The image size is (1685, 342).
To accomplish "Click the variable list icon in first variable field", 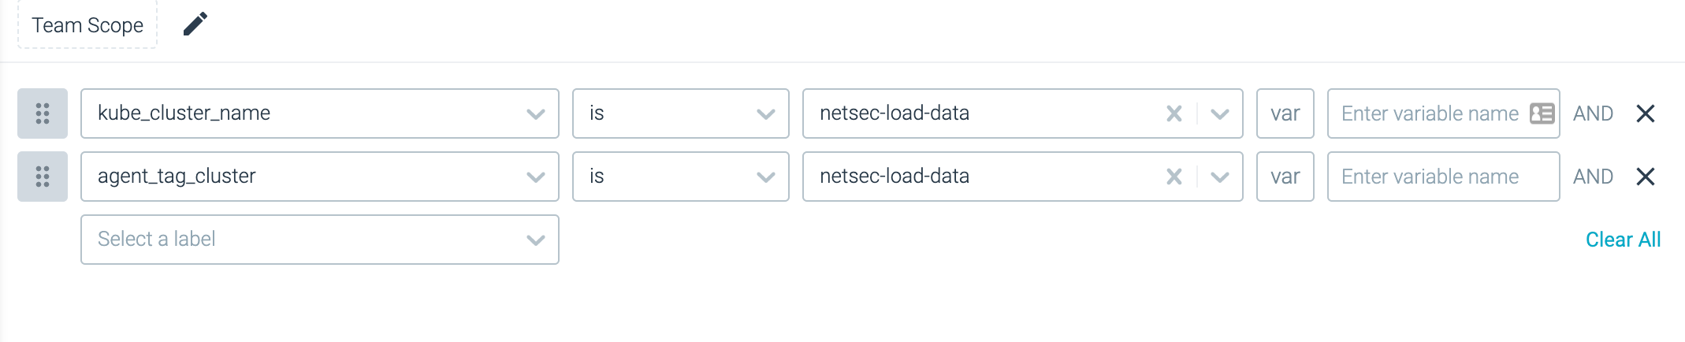I will (x=1542, y=113).
